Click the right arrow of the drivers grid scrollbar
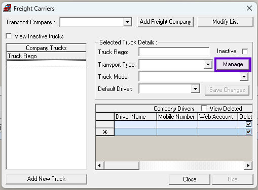The height and width of the screenshot is (190, 258). tap(248, 165)
